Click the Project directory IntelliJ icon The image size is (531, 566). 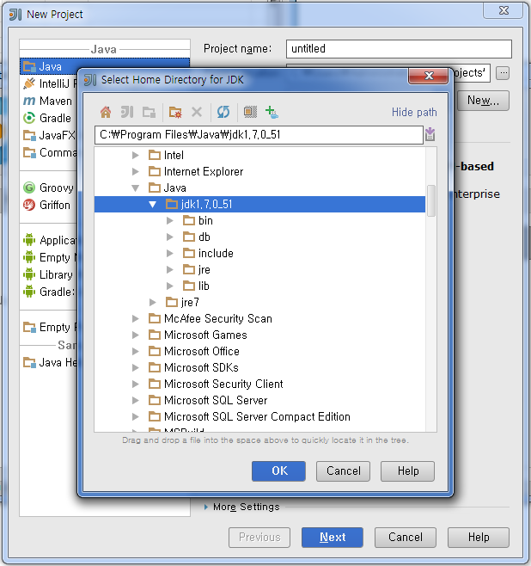(127, 113)
